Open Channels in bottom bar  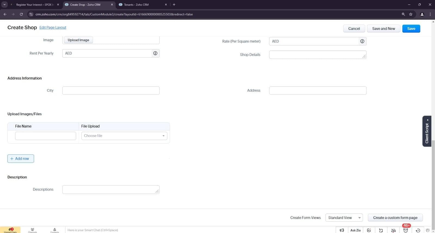click(32, 230)
